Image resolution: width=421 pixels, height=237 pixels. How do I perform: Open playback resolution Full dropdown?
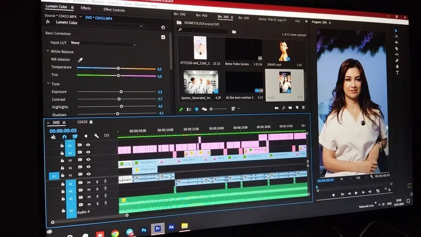click(x=361, y=177)
